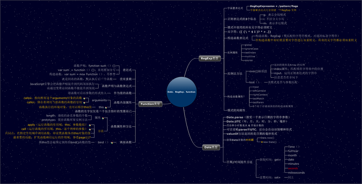Click the colored marker next to the this node

[x=106, y=107]
